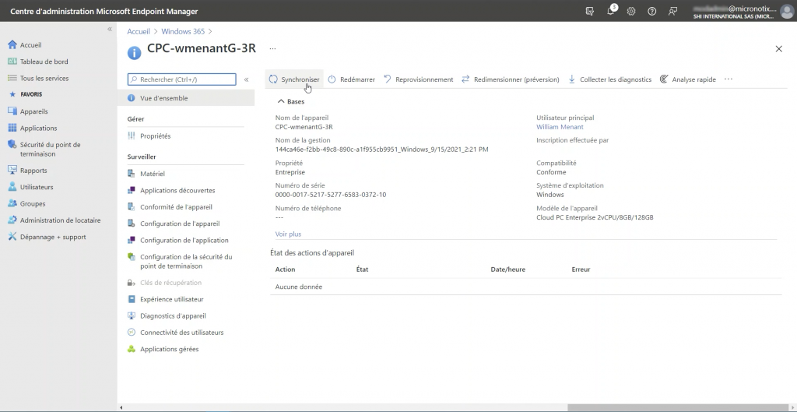Click Cloud PC Enterprise 2vCPU/8GB/128GB text
This screenshot has width=797, height=412.
pos(595,218)
